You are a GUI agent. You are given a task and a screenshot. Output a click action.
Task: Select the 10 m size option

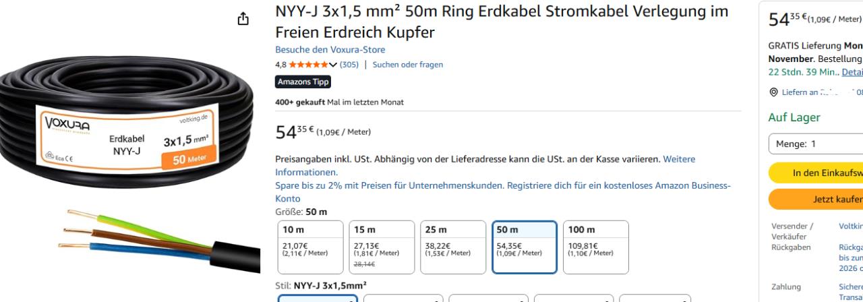coord(310,247)
